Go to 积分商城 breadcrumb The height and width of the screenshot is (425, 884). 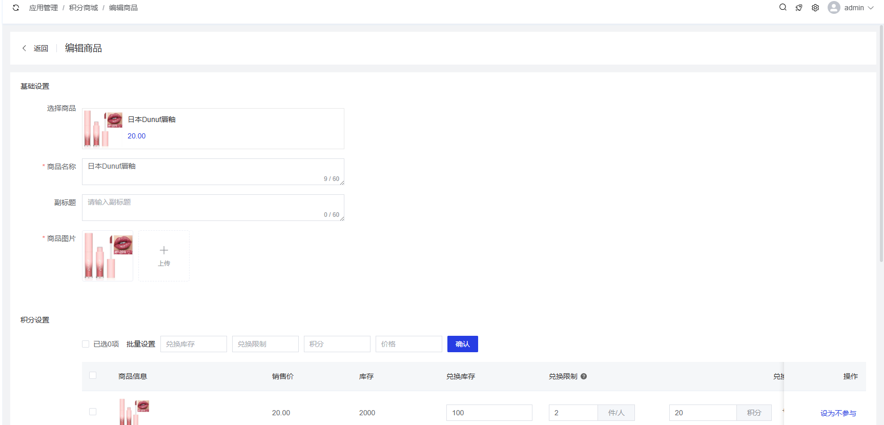click(x=84, y=8)
